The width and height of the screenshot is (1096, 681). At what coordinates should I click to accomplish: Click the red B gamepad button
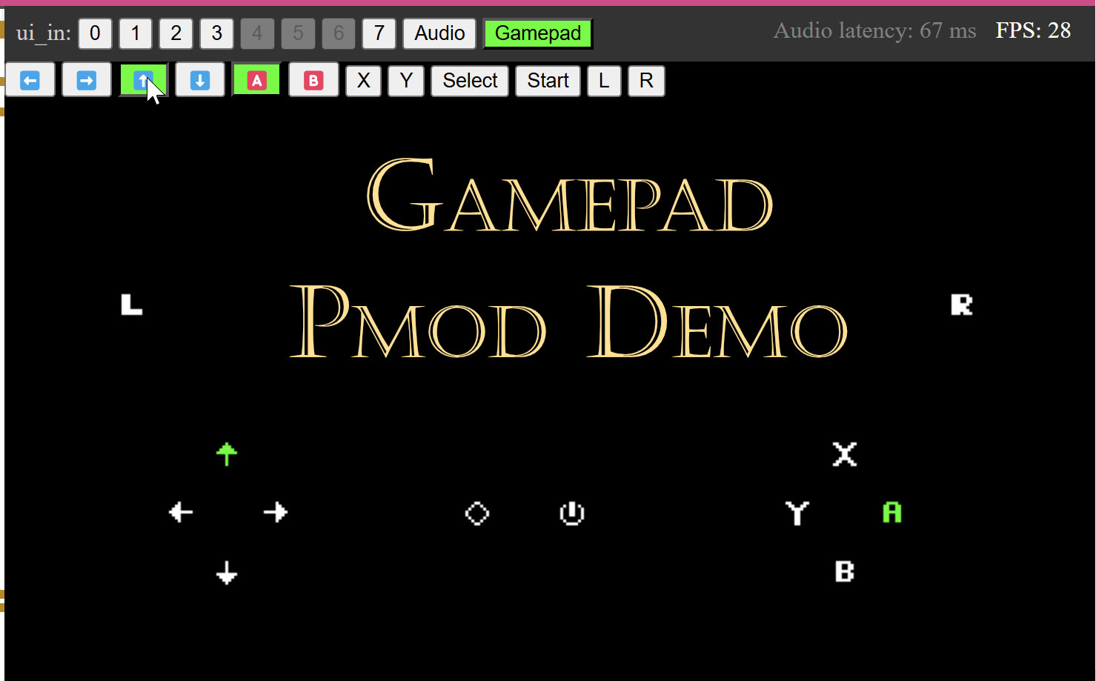click(313, 80)
